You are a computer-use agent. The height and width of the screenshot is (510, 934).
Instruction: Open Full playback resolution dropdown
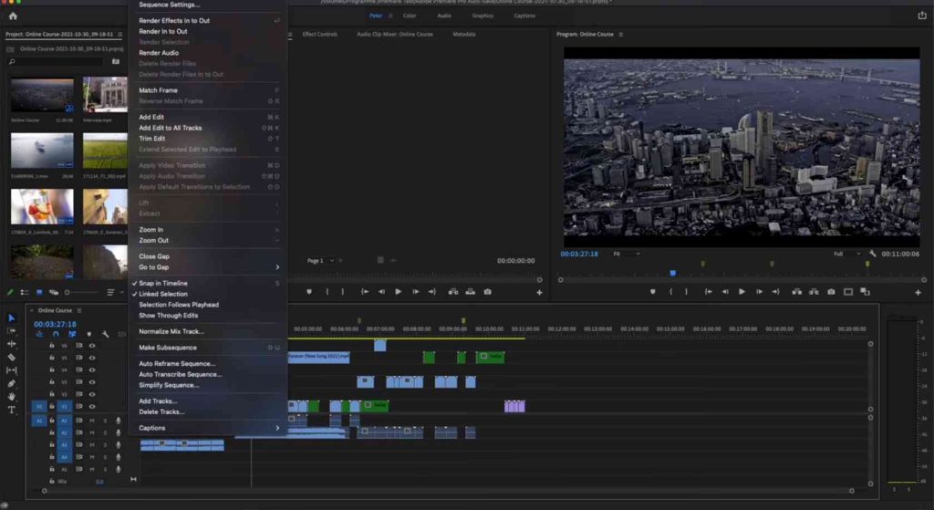[x=847, y=254]
